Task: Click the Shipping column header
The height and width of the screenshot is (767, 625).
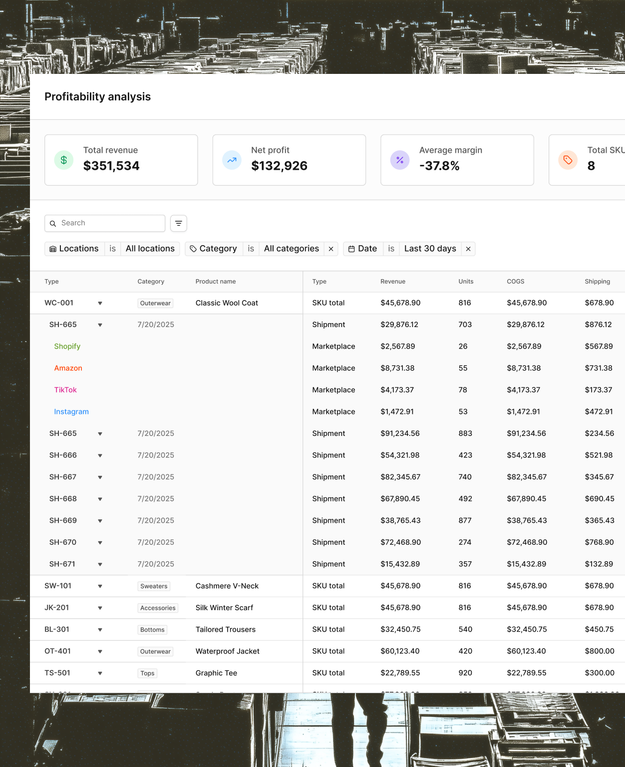Action: (x=598, y=282)
